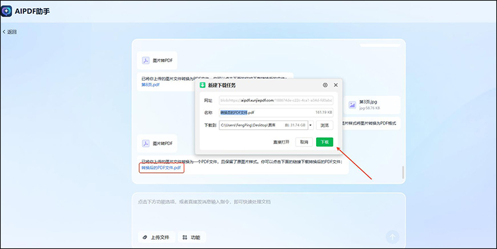Click the lower 图片转PDF icon
Image resolution: width=497 pixels, height=249 pixels.
146,144
